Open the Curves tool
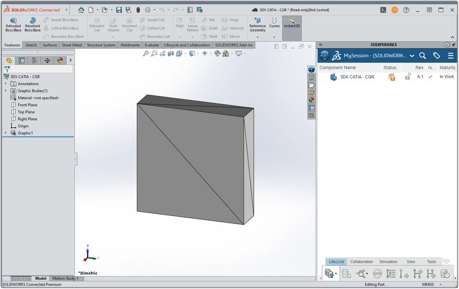The image size is (459, 289). [274, 23]
